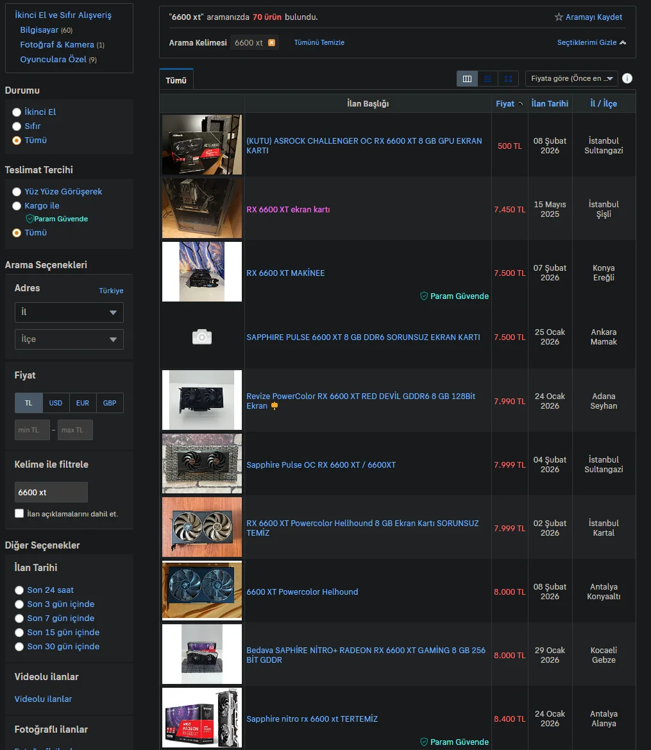
Task: Filter by Son 15 gün içinde
Action: (x=19, y=633)
